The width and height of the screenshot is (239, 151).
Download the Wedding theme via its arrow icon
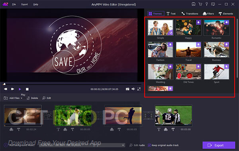[x=170, y=67]
